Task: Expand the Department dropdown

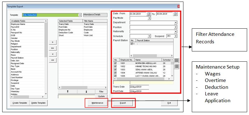Action: coord(175,23)
